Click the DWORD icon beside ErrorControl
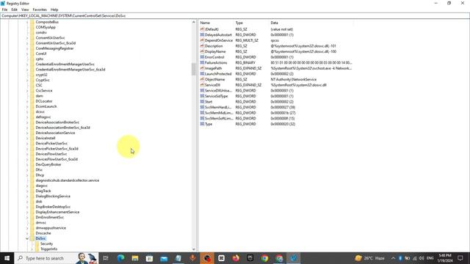Screen dimensions: 470x264 click(202, 57)
